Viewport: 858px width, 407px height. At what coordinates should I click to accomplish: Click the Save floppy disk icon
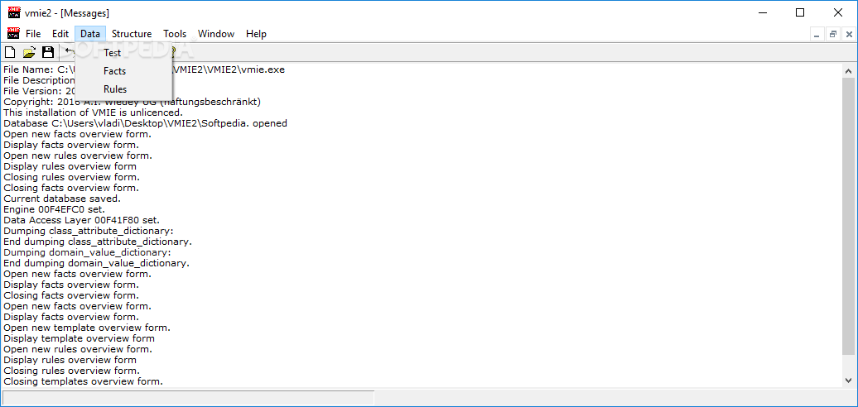coord(48,52)
